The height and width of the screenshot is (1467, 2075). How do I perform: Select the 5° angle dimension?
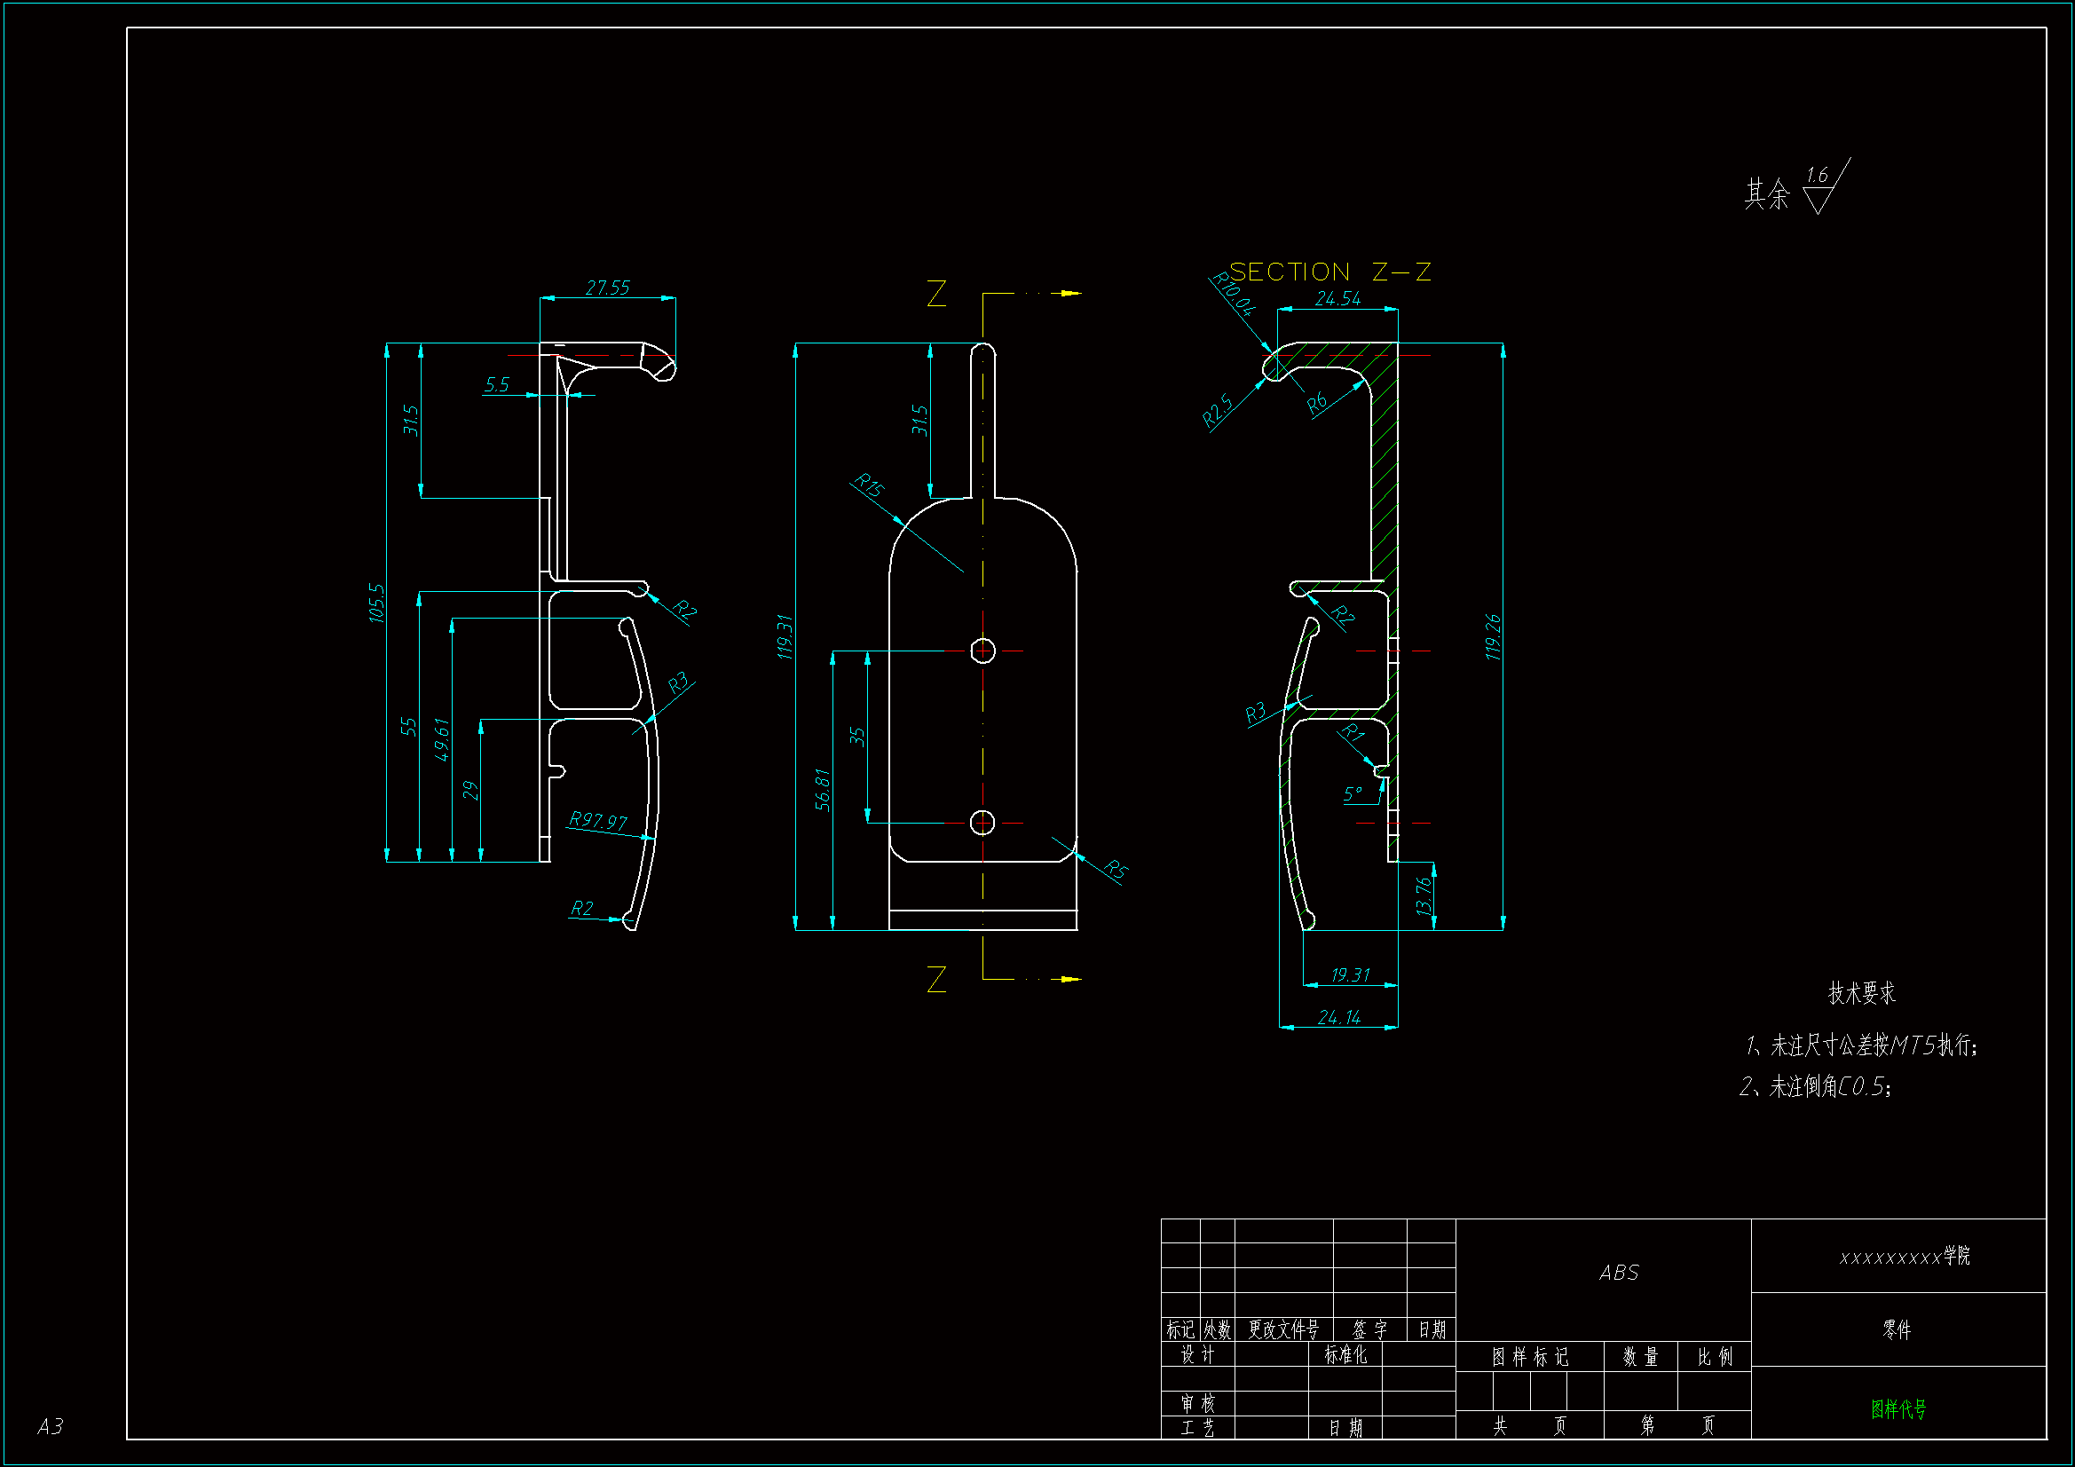(1353, 793)
